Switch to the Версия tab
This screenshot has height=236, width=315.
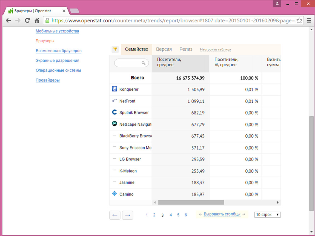pos(164,49)
